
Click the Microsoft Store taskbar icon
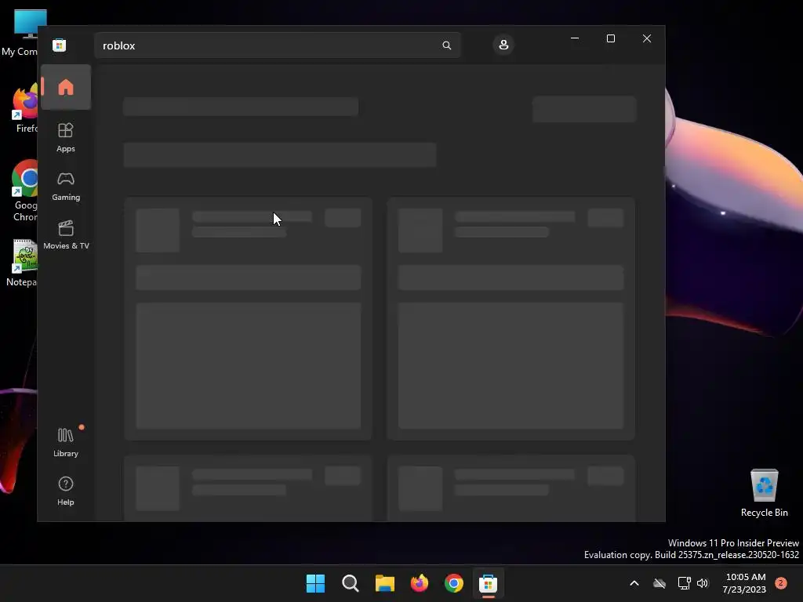coord(488,583)
